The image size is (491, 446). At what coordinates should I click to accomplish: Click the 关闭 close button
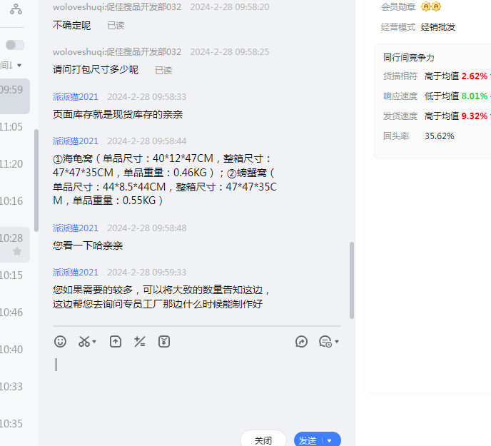coord(263,440)
